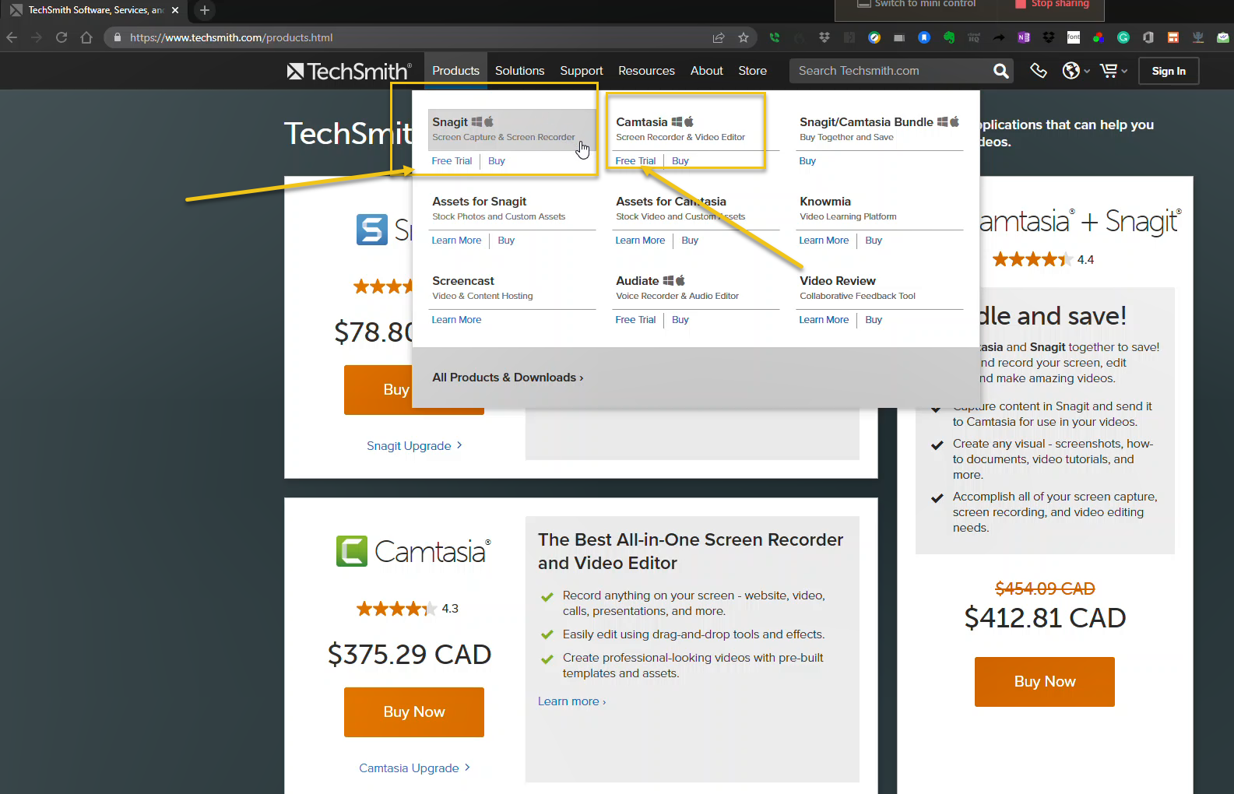This screenshot has height=794, width=1234.
Task: Open All Products & Downloads
Action: pyautogui.click(x=508, y=378)
